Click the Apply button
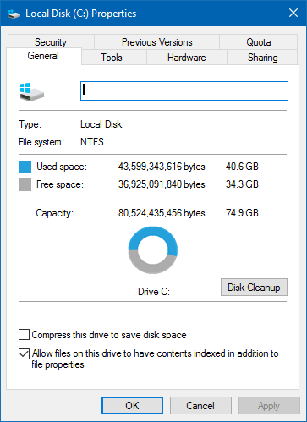This screenshot has height=422, width=307. (x=269, y=406)
